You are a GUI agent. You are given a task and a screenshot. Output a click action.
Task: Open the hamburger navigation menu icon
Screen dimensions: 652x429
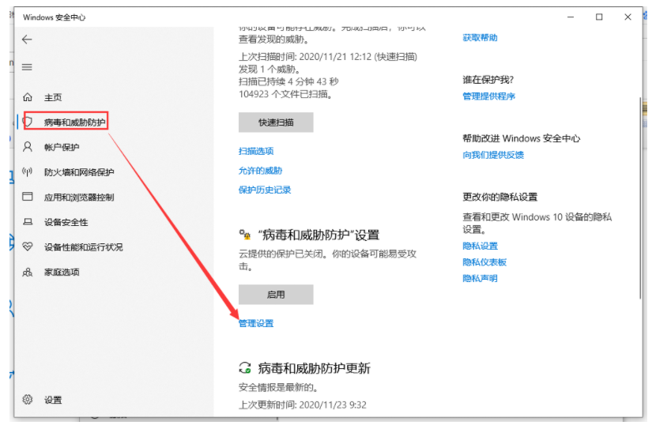[x=27, y=67]
